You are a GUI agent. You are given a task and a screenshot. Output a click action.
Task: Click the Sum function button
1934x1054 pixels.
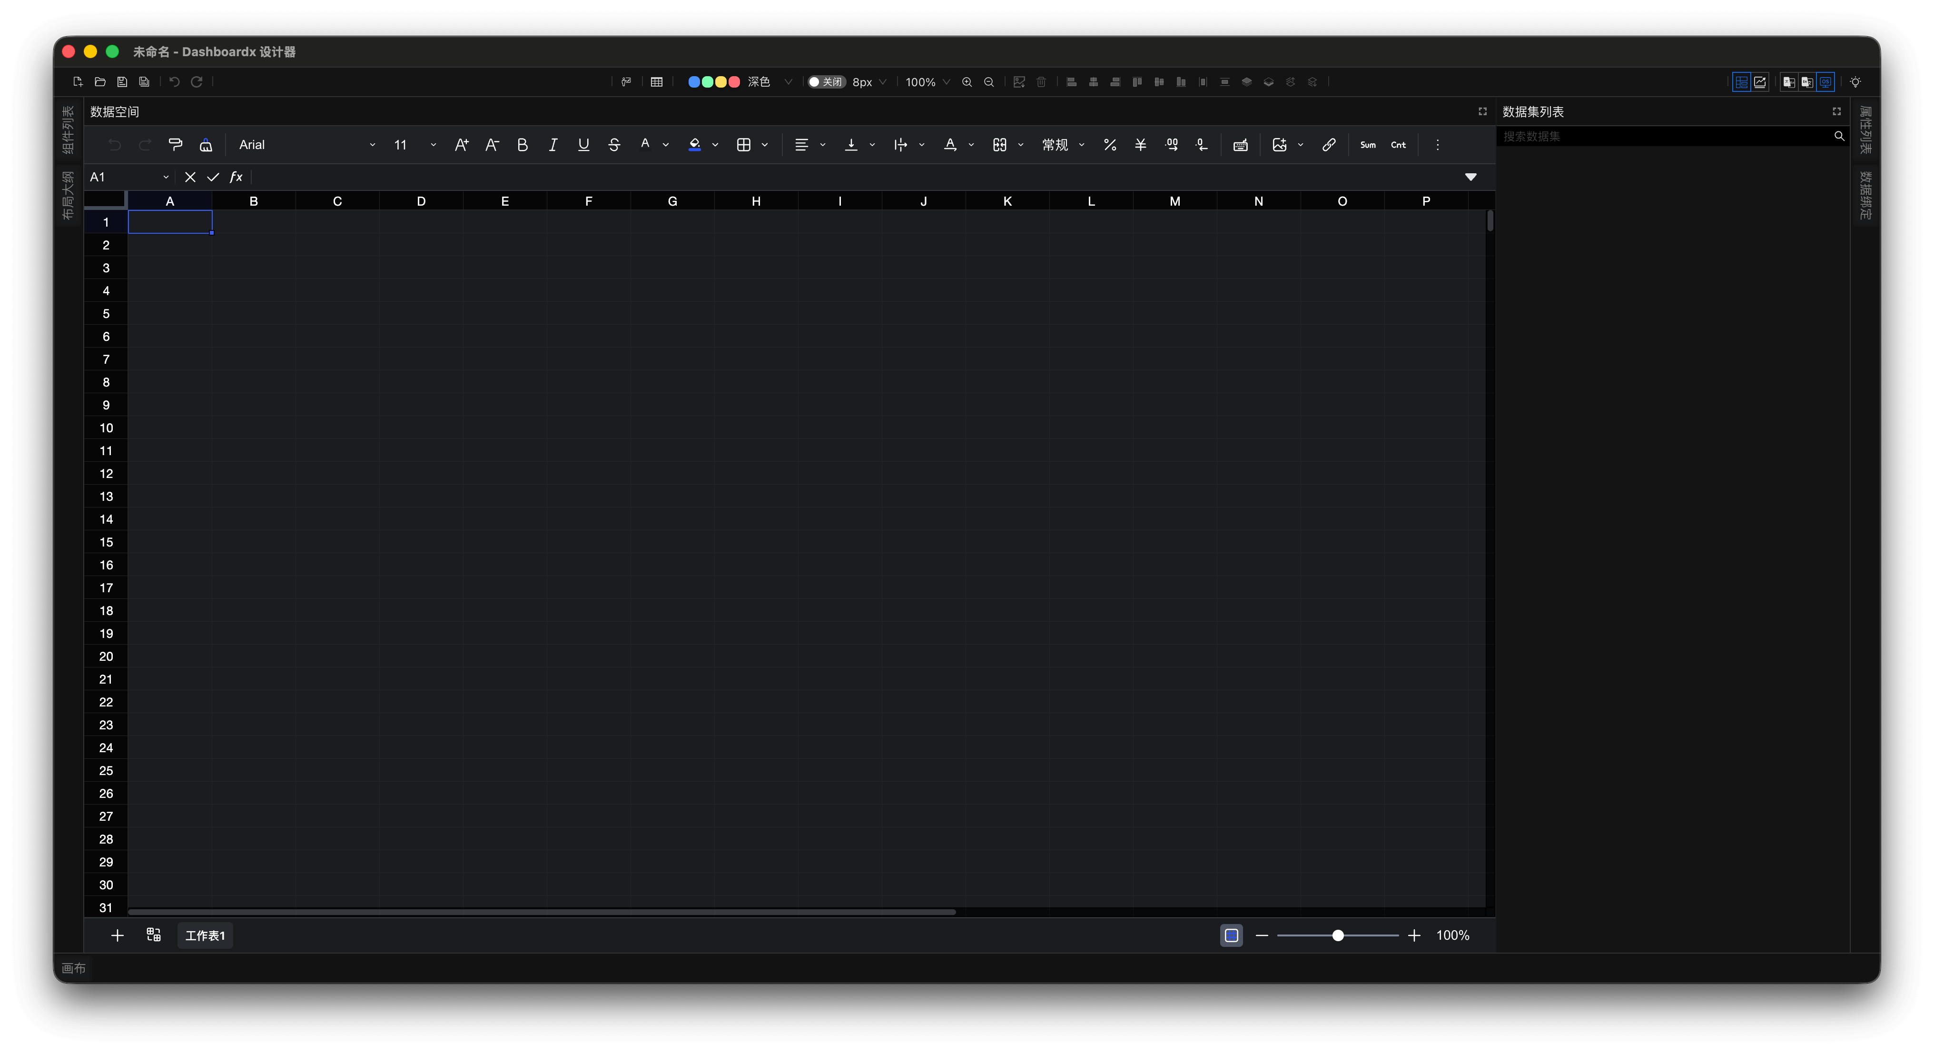pyautogui.click(x=1368, y=145)
